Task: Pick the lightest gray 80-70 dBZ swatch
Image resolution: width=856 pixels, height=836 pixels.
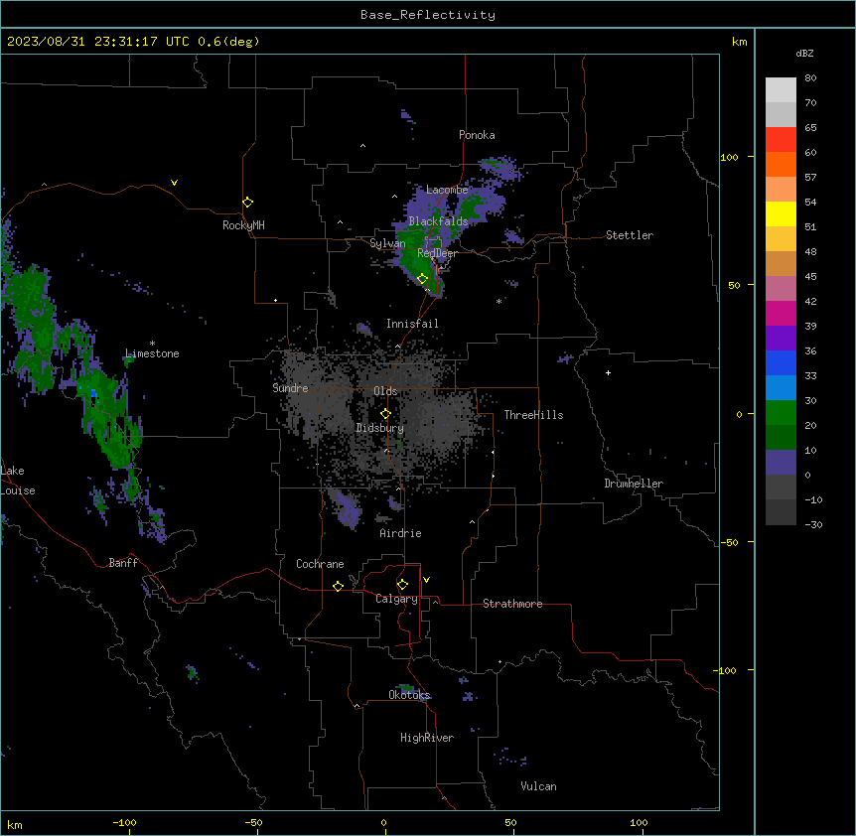Action: (781, 90)
